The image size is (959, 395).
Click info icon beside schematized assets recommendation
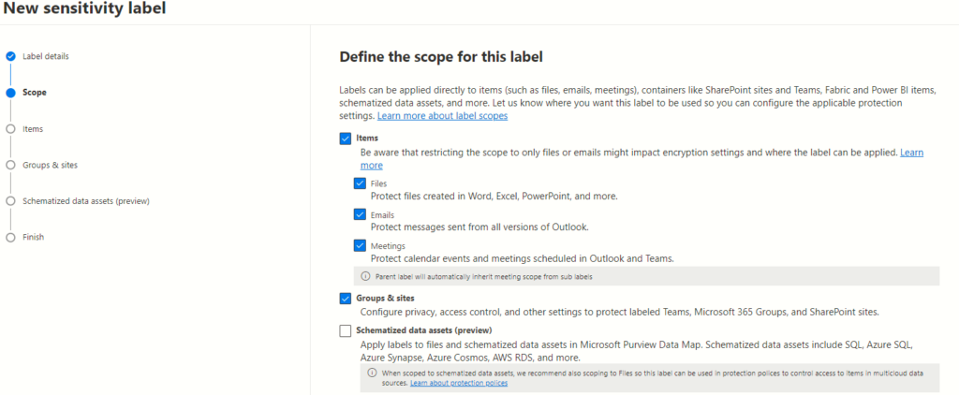(x=371, y=373)
